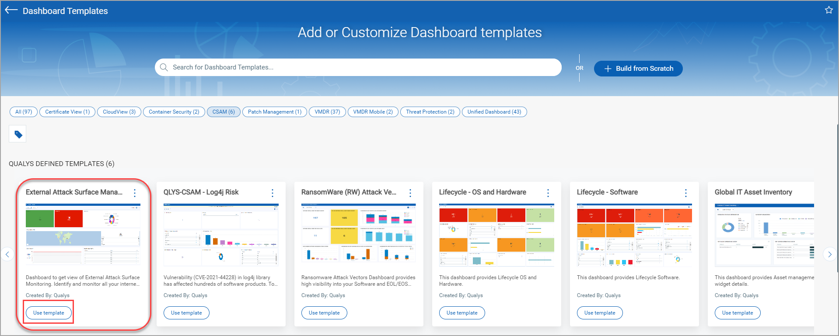Open the tag filter icon
The width and height of the screenshot is (839, 336).
coord(18,134)
